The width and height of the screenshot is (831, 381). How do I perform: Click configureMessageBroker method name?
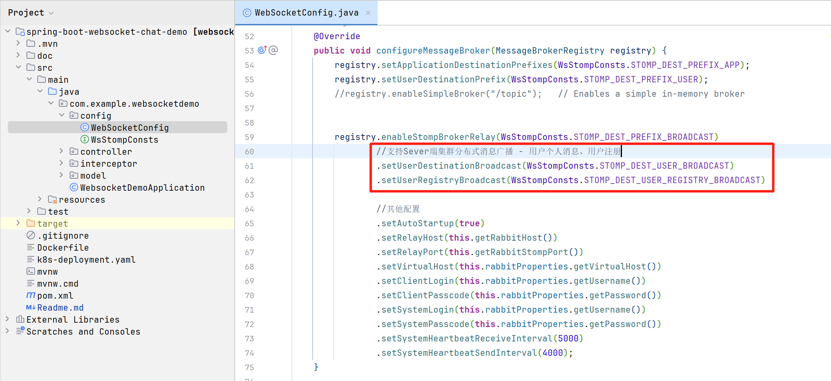tap(433, 50)
